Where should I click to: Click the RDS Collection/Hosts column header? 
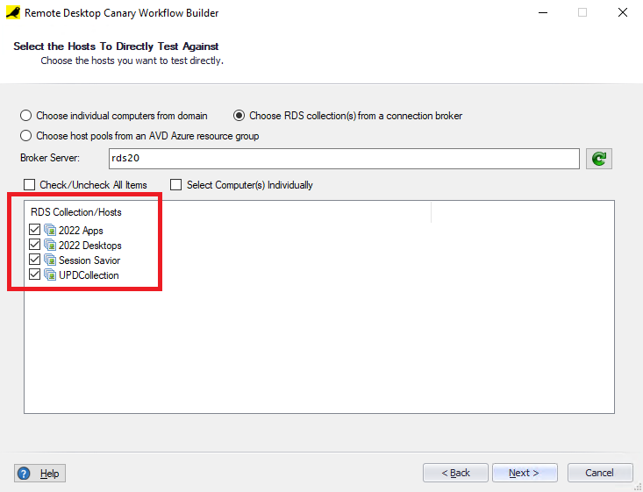click(75, 212)
